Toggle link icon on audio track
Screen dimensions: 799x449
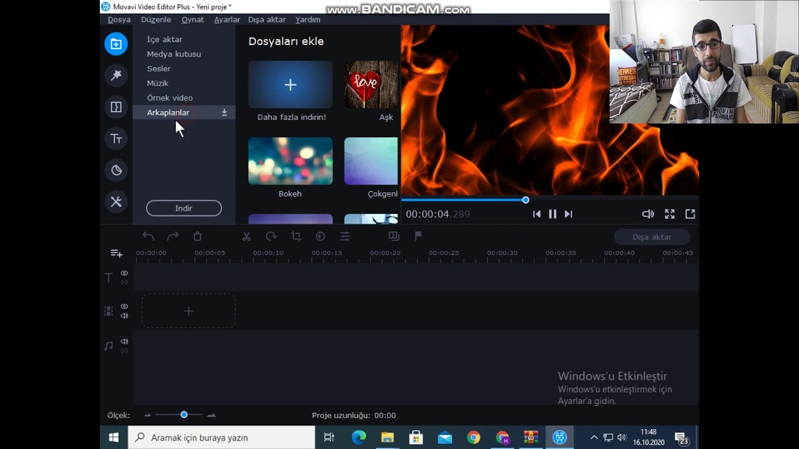point(124,351)
